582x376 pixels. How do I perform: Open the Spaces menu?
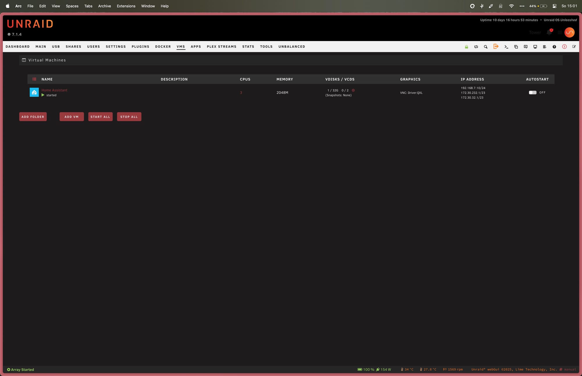pyautogui.click(x=72, y=6)
